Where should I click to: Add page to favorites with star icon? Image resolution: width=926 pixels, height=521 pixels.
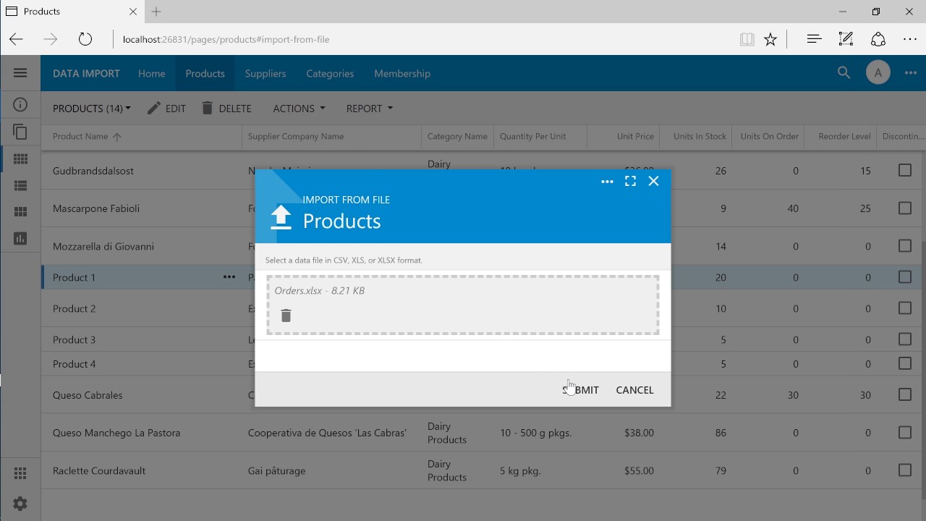coord(770,39)
